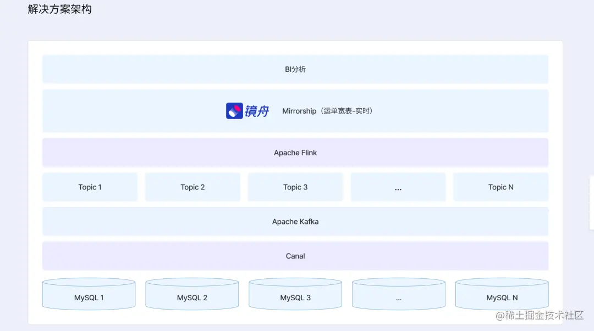
Task: Select the Apache Kafka block
Action: pyautogui.click(x=295, y=222)
